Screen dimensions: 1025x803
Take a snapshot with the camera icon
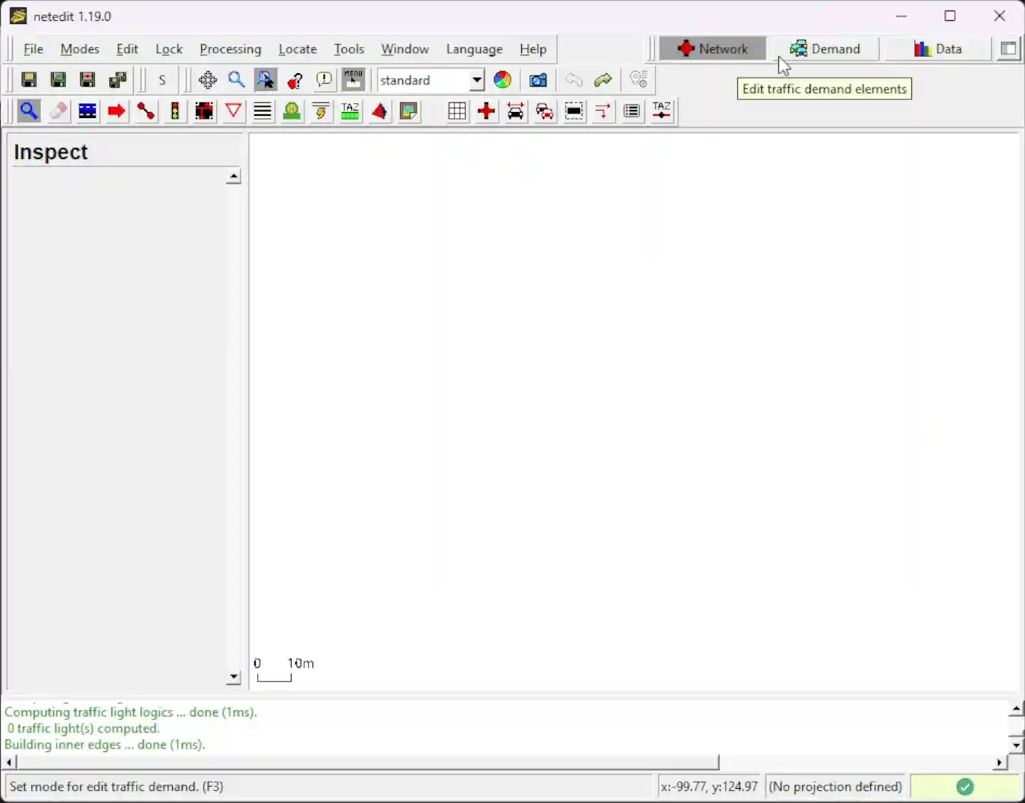[538, 80]
